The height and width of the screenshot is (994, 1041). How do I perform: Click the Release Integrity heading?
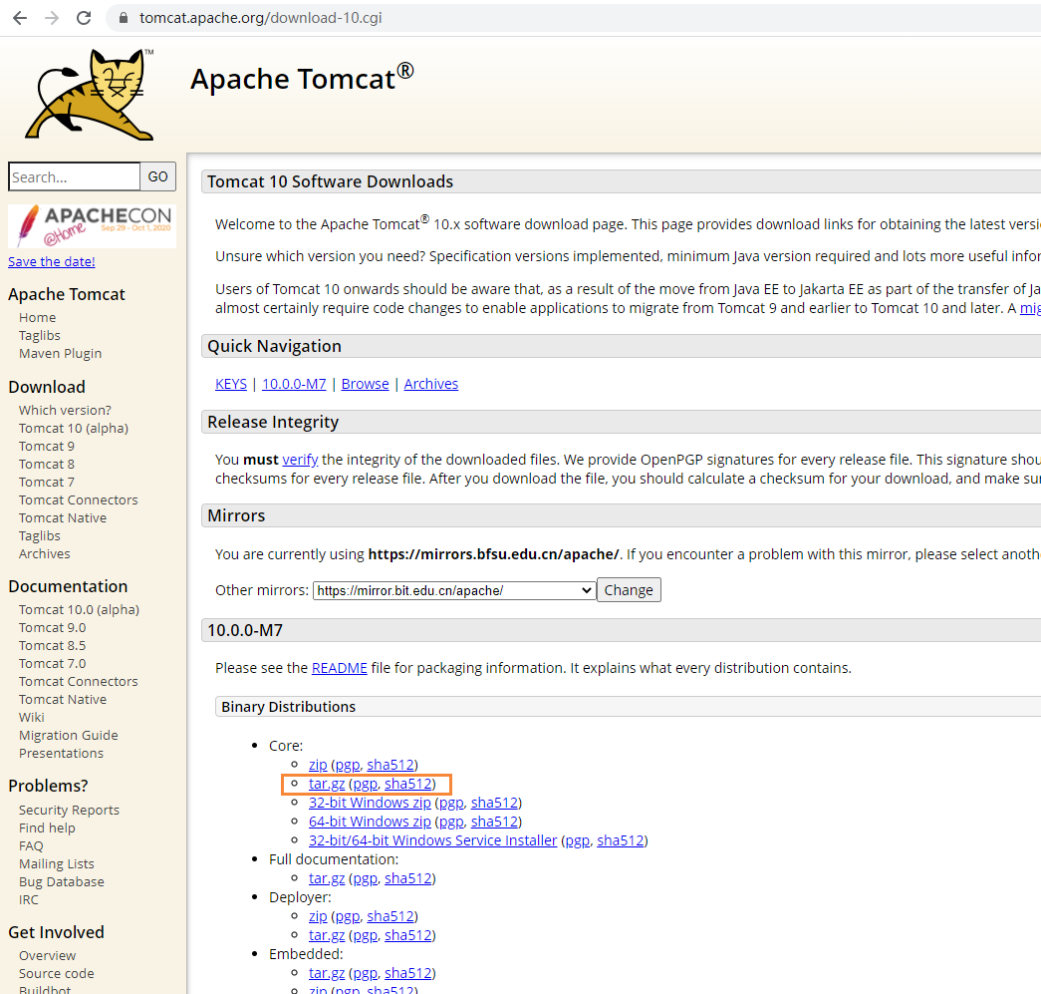tap(273, 423)
